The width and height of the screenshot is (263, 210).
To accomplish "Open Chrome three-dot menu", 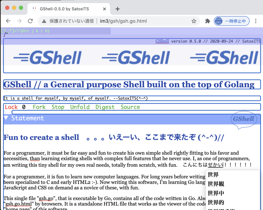I will (x=256, y=21).
